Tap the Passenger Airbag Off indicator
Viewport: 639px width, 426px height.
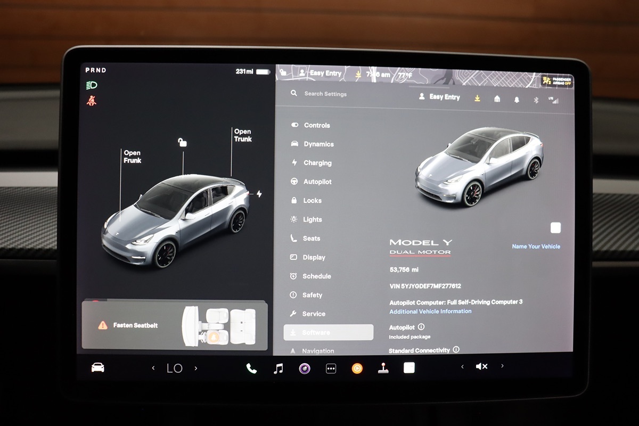556,80
